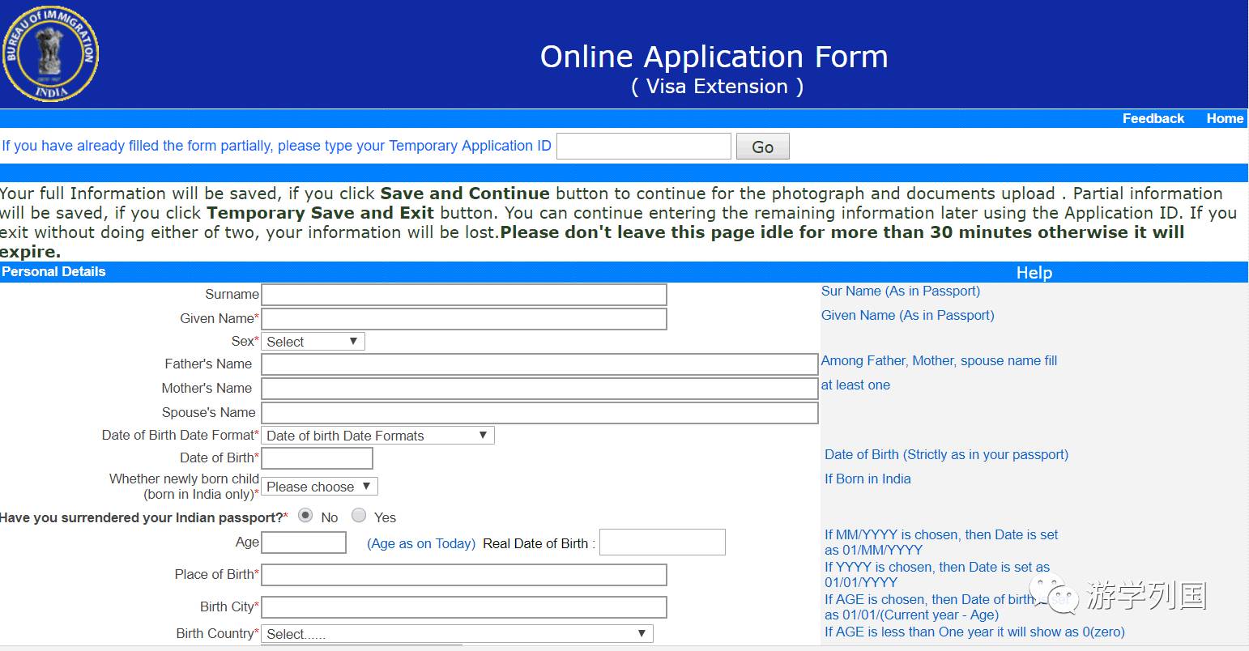Click the Father's Name field
1249x651 pixels.
tap(539, 364)
